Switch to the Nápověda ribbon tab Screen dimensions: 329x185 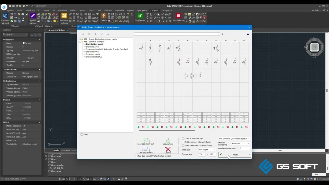pos(120,11)
